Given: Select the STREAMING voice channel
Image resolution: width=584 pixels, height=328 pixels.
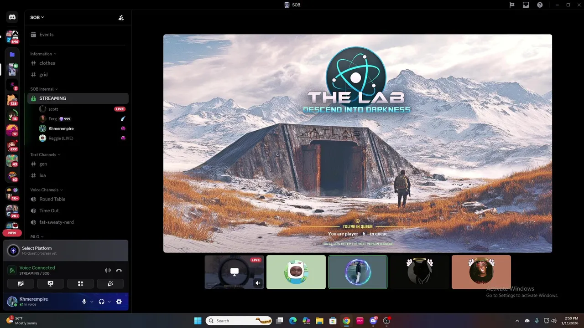Looking at the screenshot, I should click(78, 98).
